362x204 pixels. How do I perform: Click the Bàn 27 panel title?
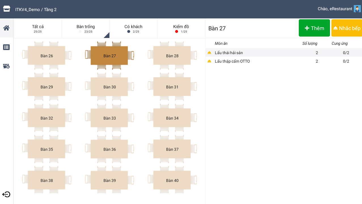[x=217, y=28]
